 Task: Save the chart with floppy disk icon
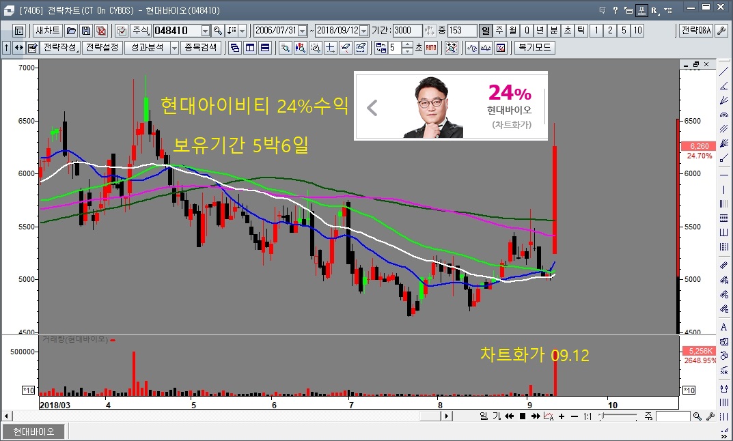point(86,31)
